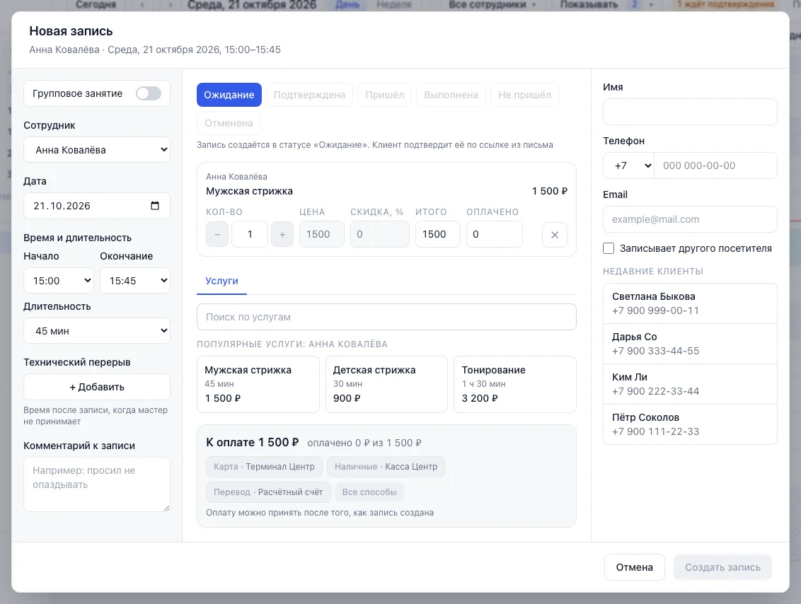Click the Оплачено amount field
801x604 pixels.
(495, 234)
